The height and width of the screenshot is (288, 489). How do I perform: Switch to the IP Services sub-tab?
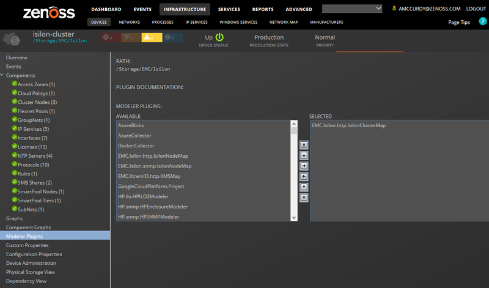click(196, 22)
